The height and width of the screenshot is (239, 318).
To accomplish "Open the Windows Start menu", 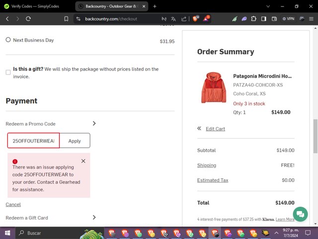I will tap(7, 233).
